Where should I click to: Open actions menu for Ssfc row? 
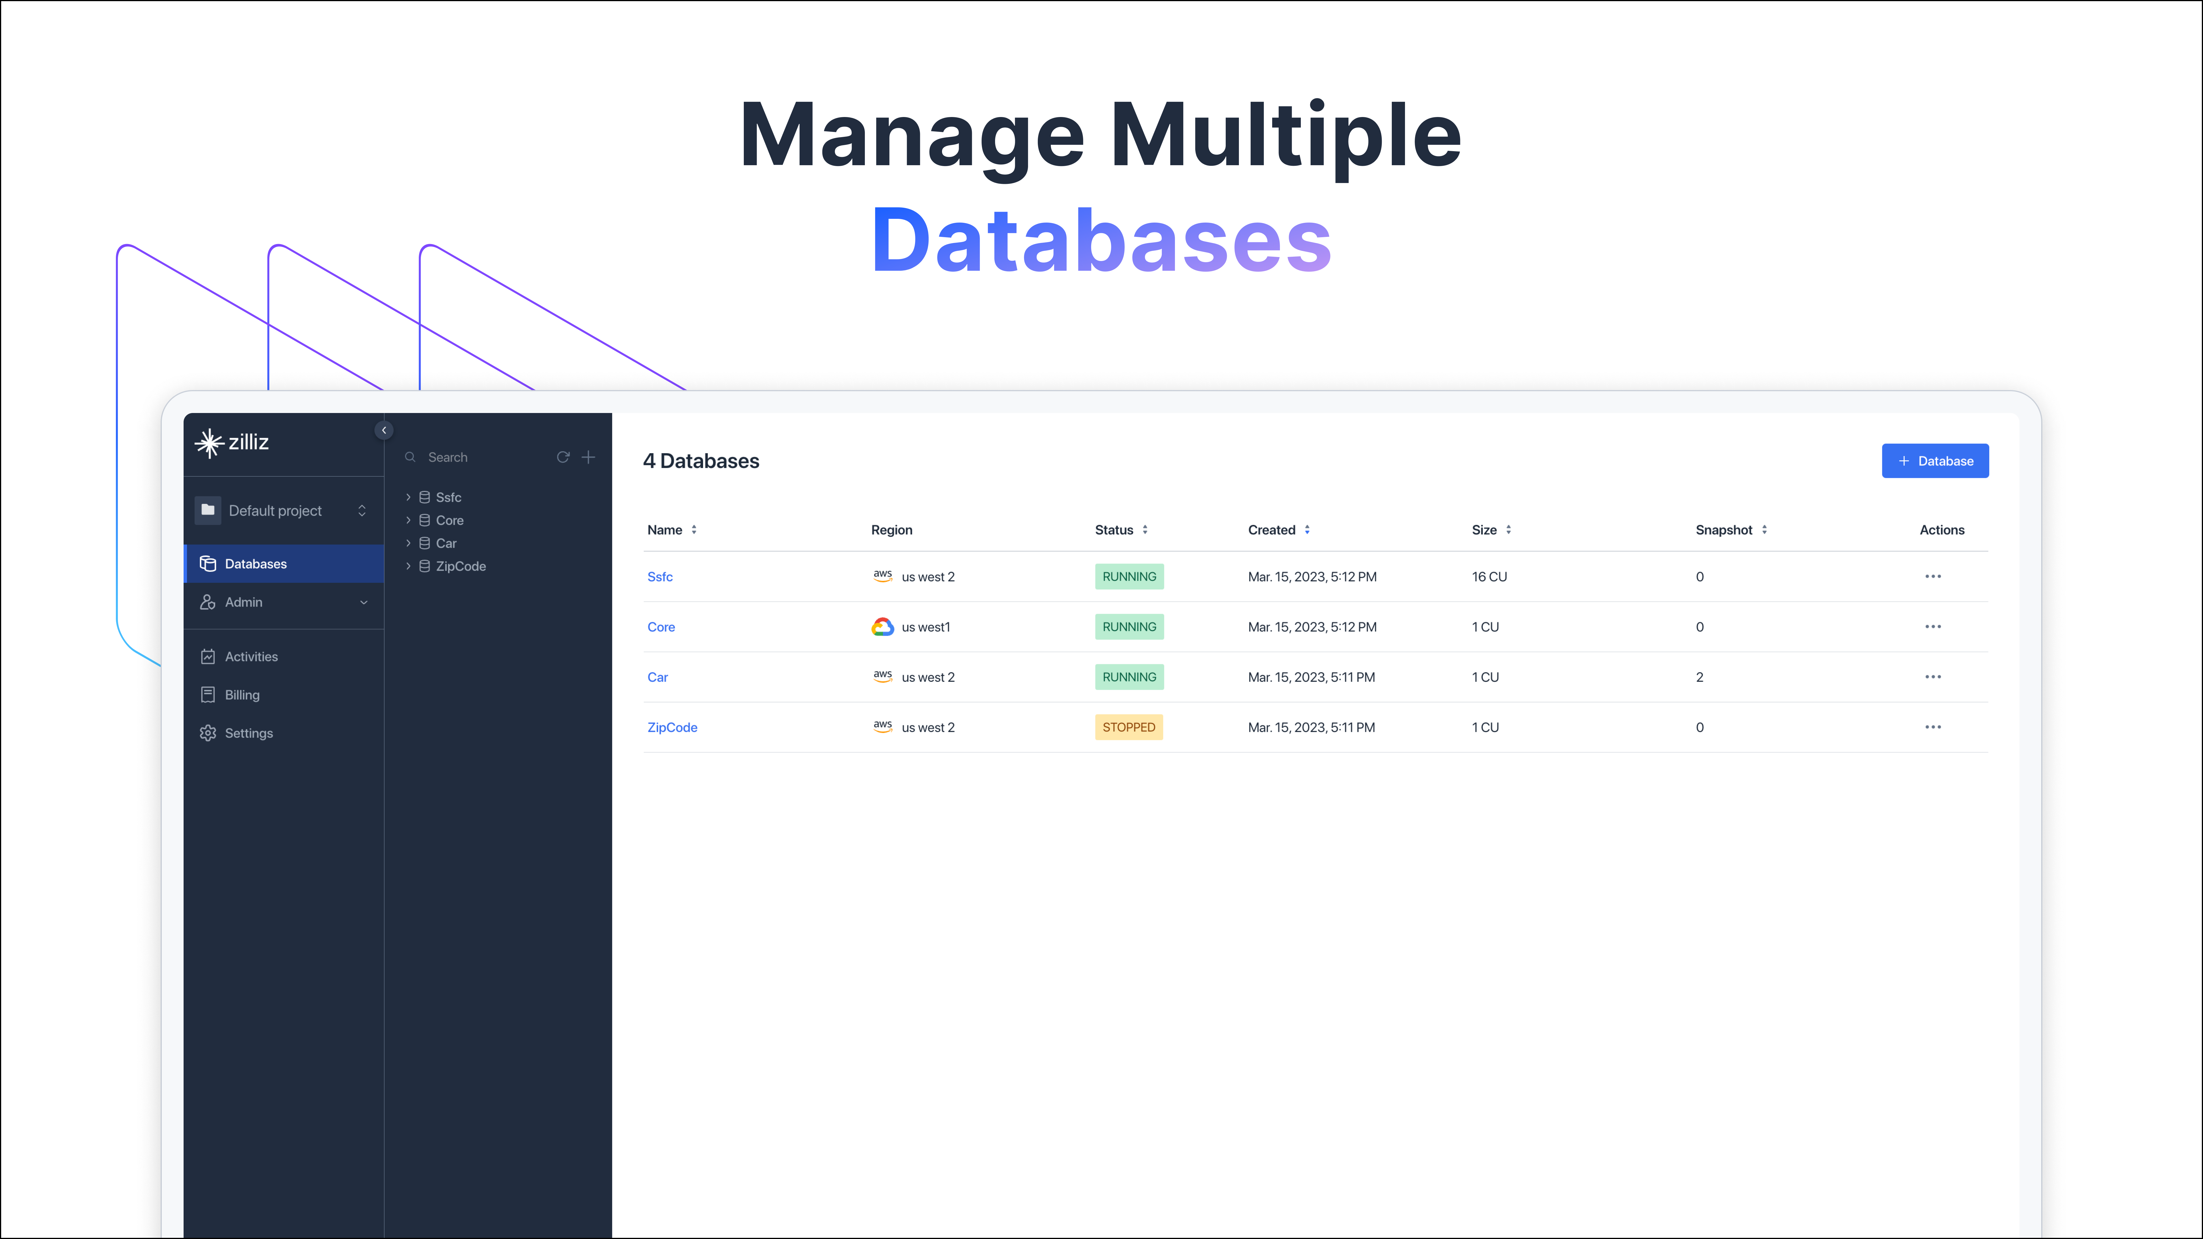click(x=1933, y=576)
